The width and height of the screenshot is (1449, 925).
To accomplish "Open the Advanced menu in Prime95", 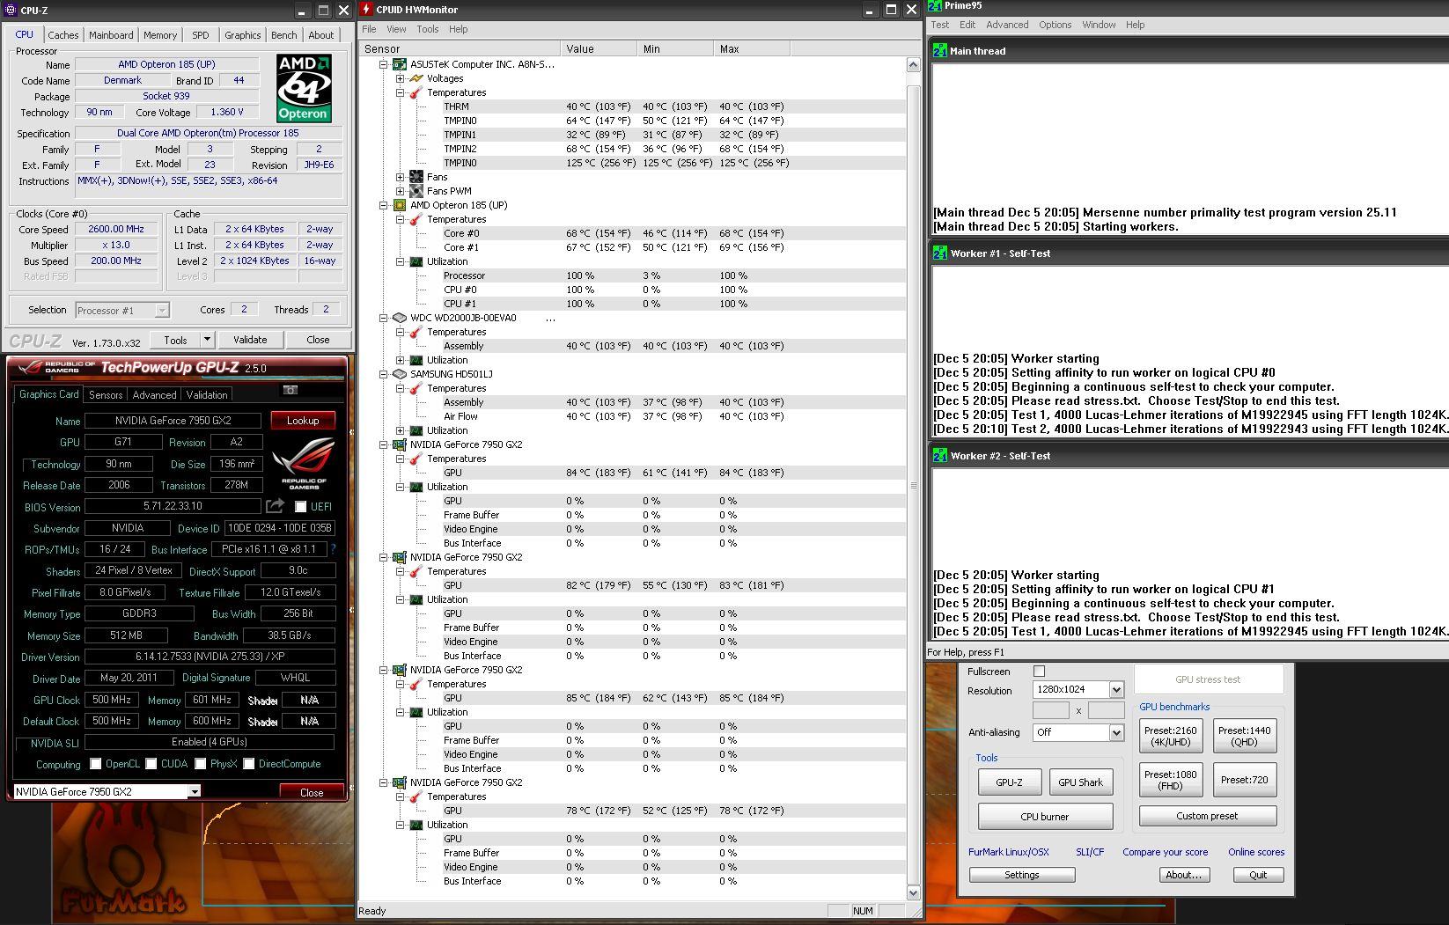I will pyautogui.click(x=1007, y=25).
